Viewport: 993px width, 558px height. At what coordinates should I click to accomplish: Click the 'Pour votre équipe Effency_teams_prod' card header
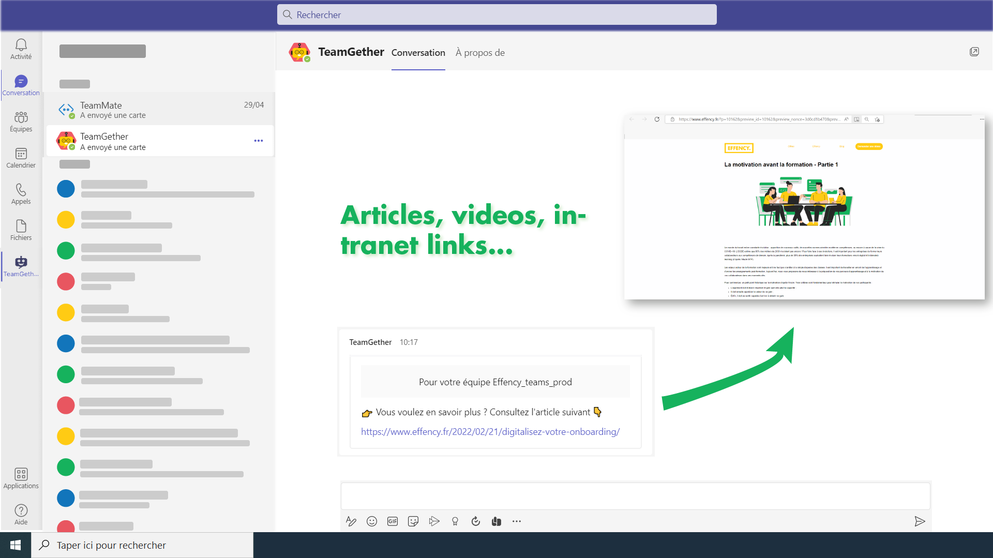tap(495, 382)
